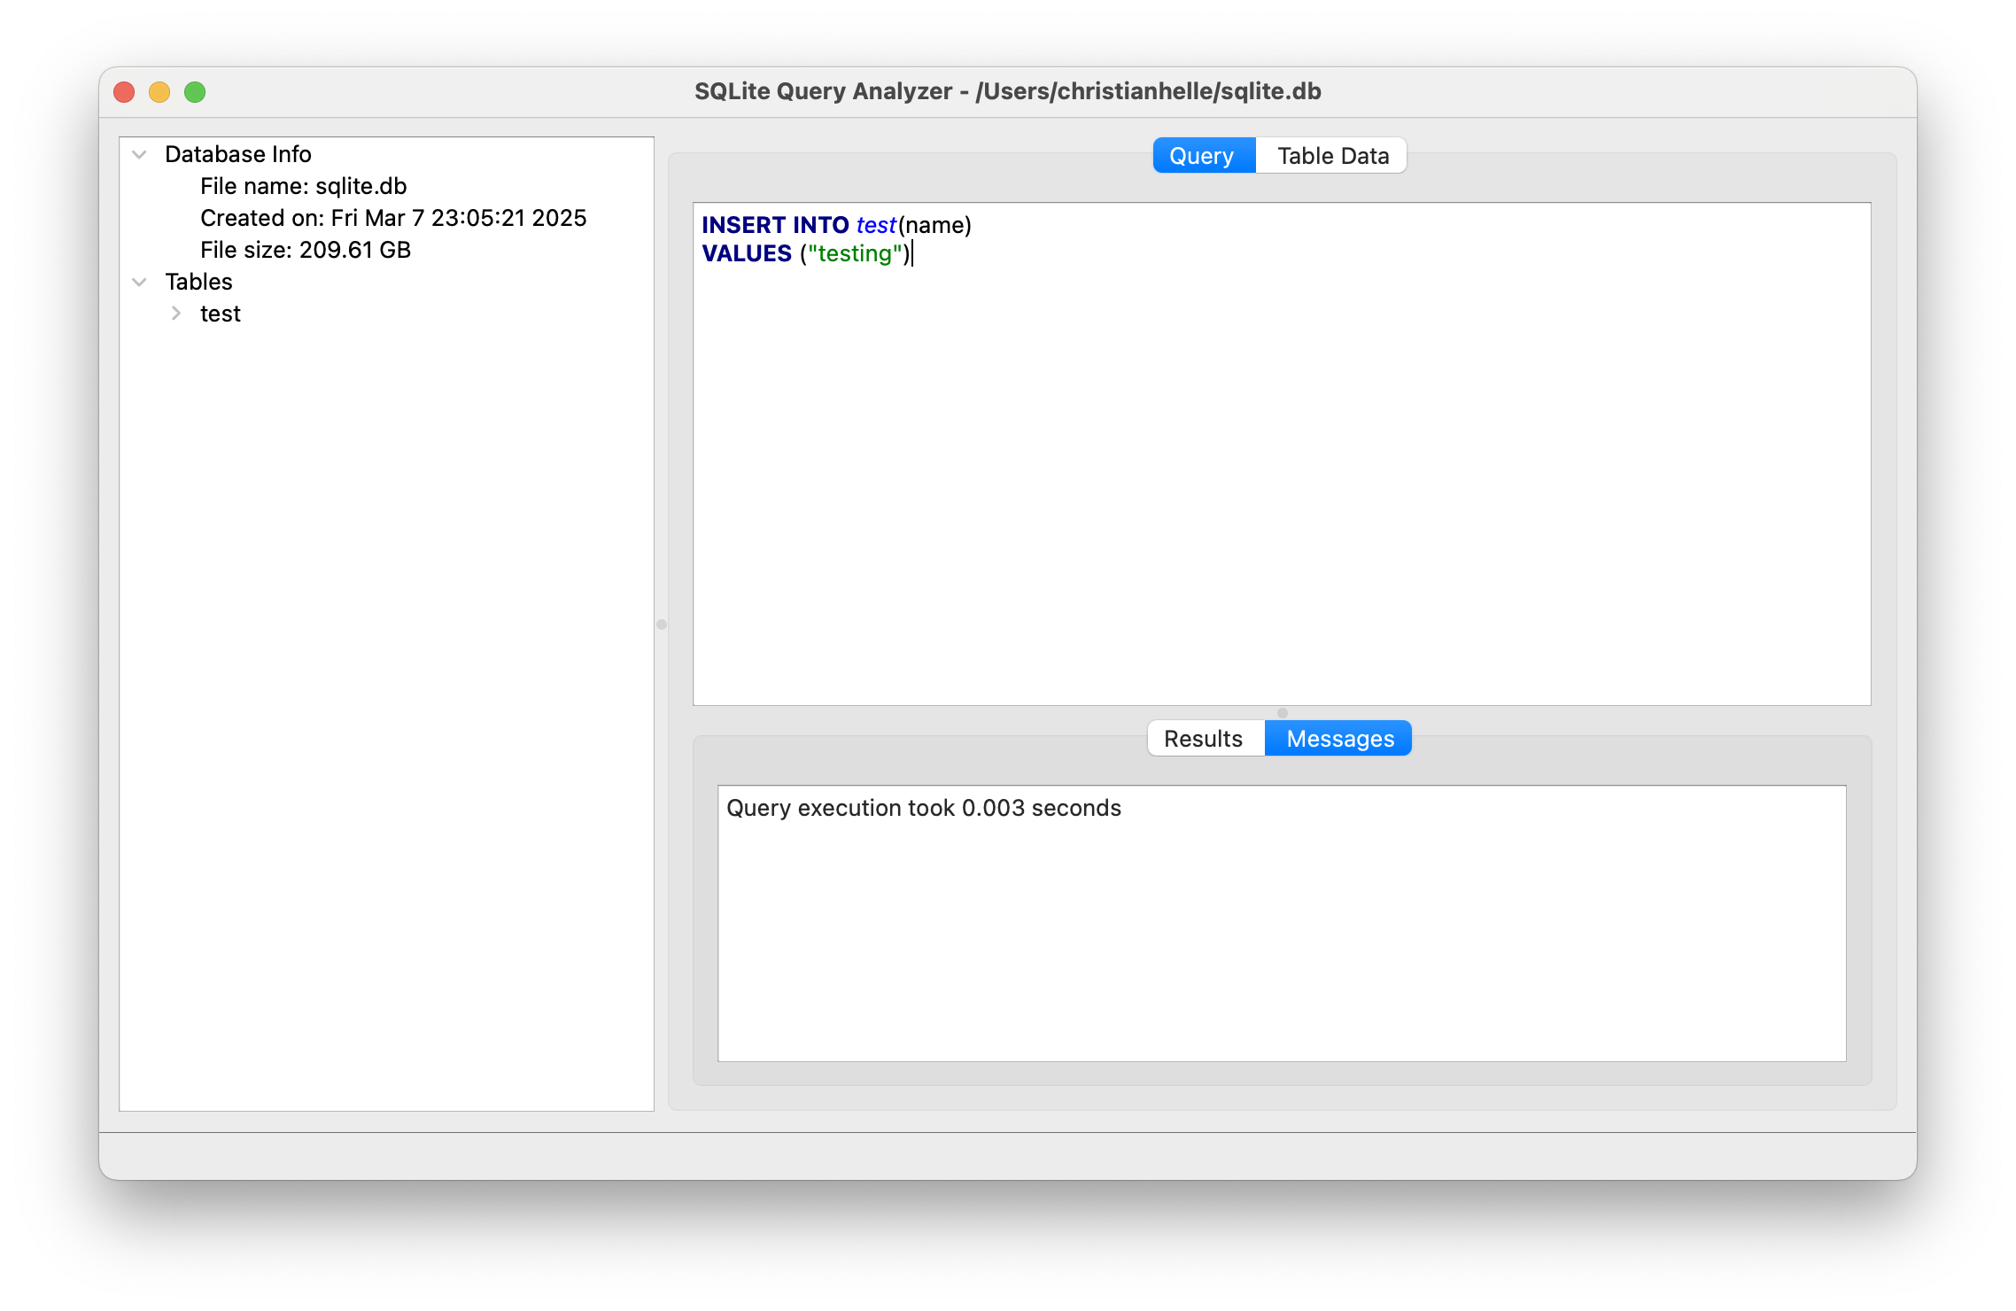Image resolution: width=2016 pixels, height=1311 pixels.
Task: Collapse the Tables tree node
Action: [x=139, y=282]
